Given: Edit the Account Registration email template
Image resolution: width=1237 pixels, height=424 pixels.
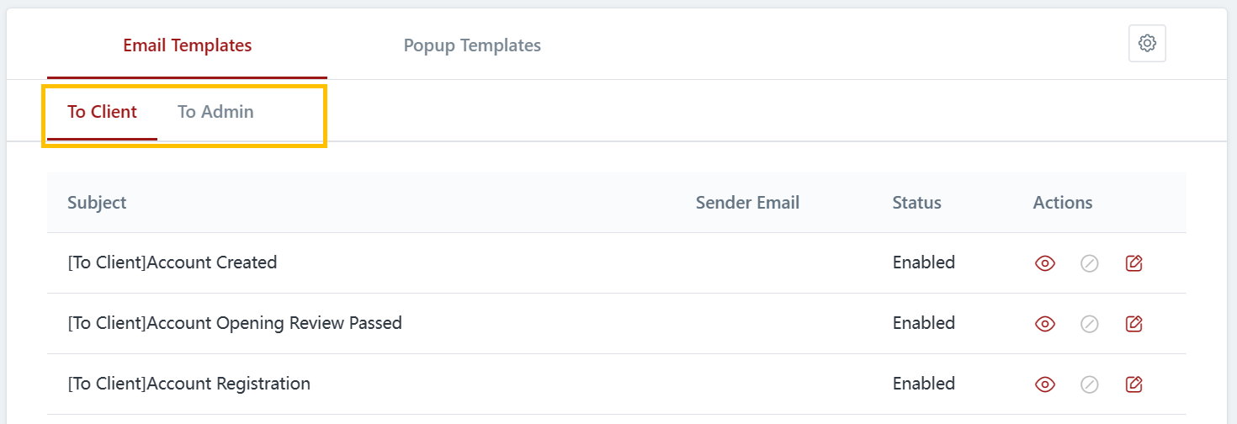Looking at the screenshot, I should point(1134,384).
